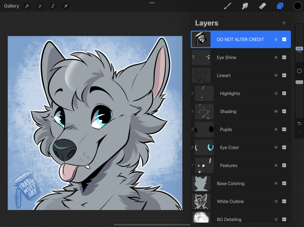
Task: Hide the Base Coloring layer
Action: click(284, 183)
